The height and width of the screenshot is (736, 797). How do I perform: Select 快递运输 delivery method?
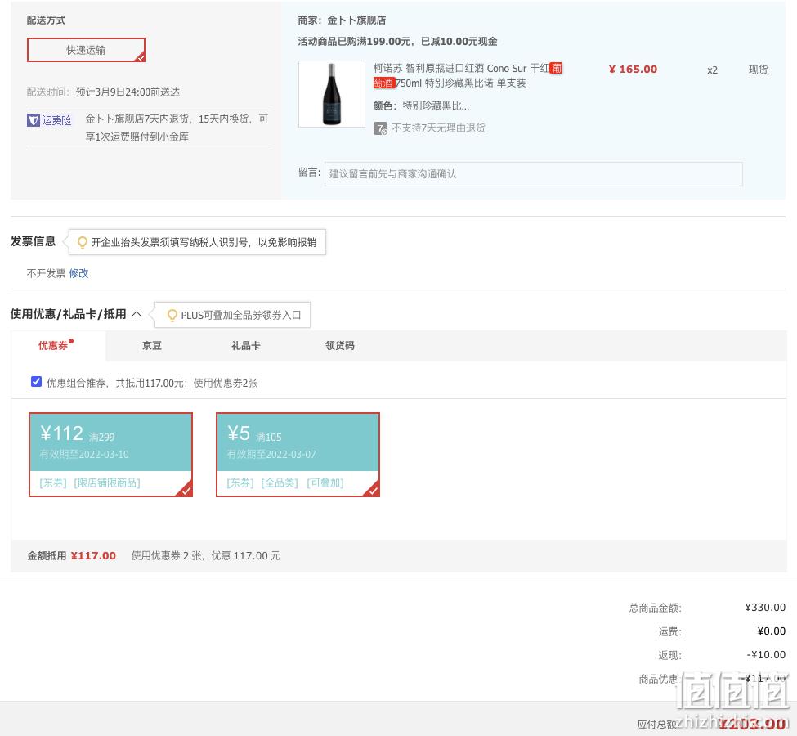pos(86,50)
